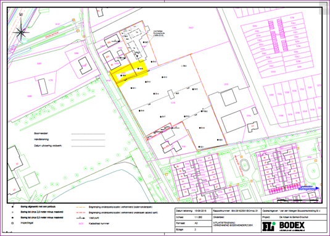Click the oval sports track shape
Viewport: 330px width, 236px height.
click(245, 166)
